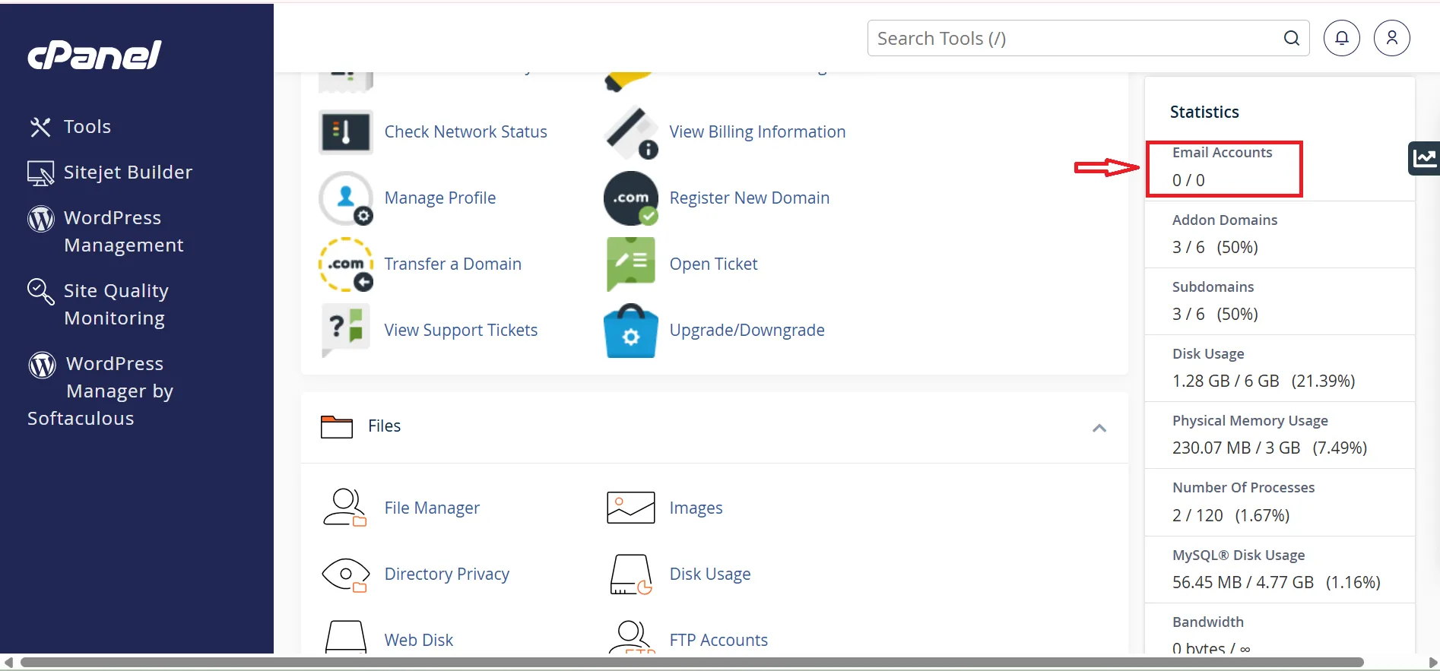Image resolution: width=1440 pixels, height=671 pixels.
Task: Click the Check Network Status icon
Action: click(x=345, y=132)
